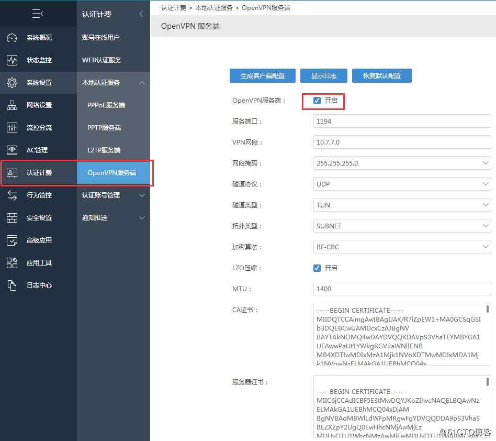Click the 安全设置 firewall icon
Screen dimensions: 496x441
pyautogui.click(x=12, y=218)
